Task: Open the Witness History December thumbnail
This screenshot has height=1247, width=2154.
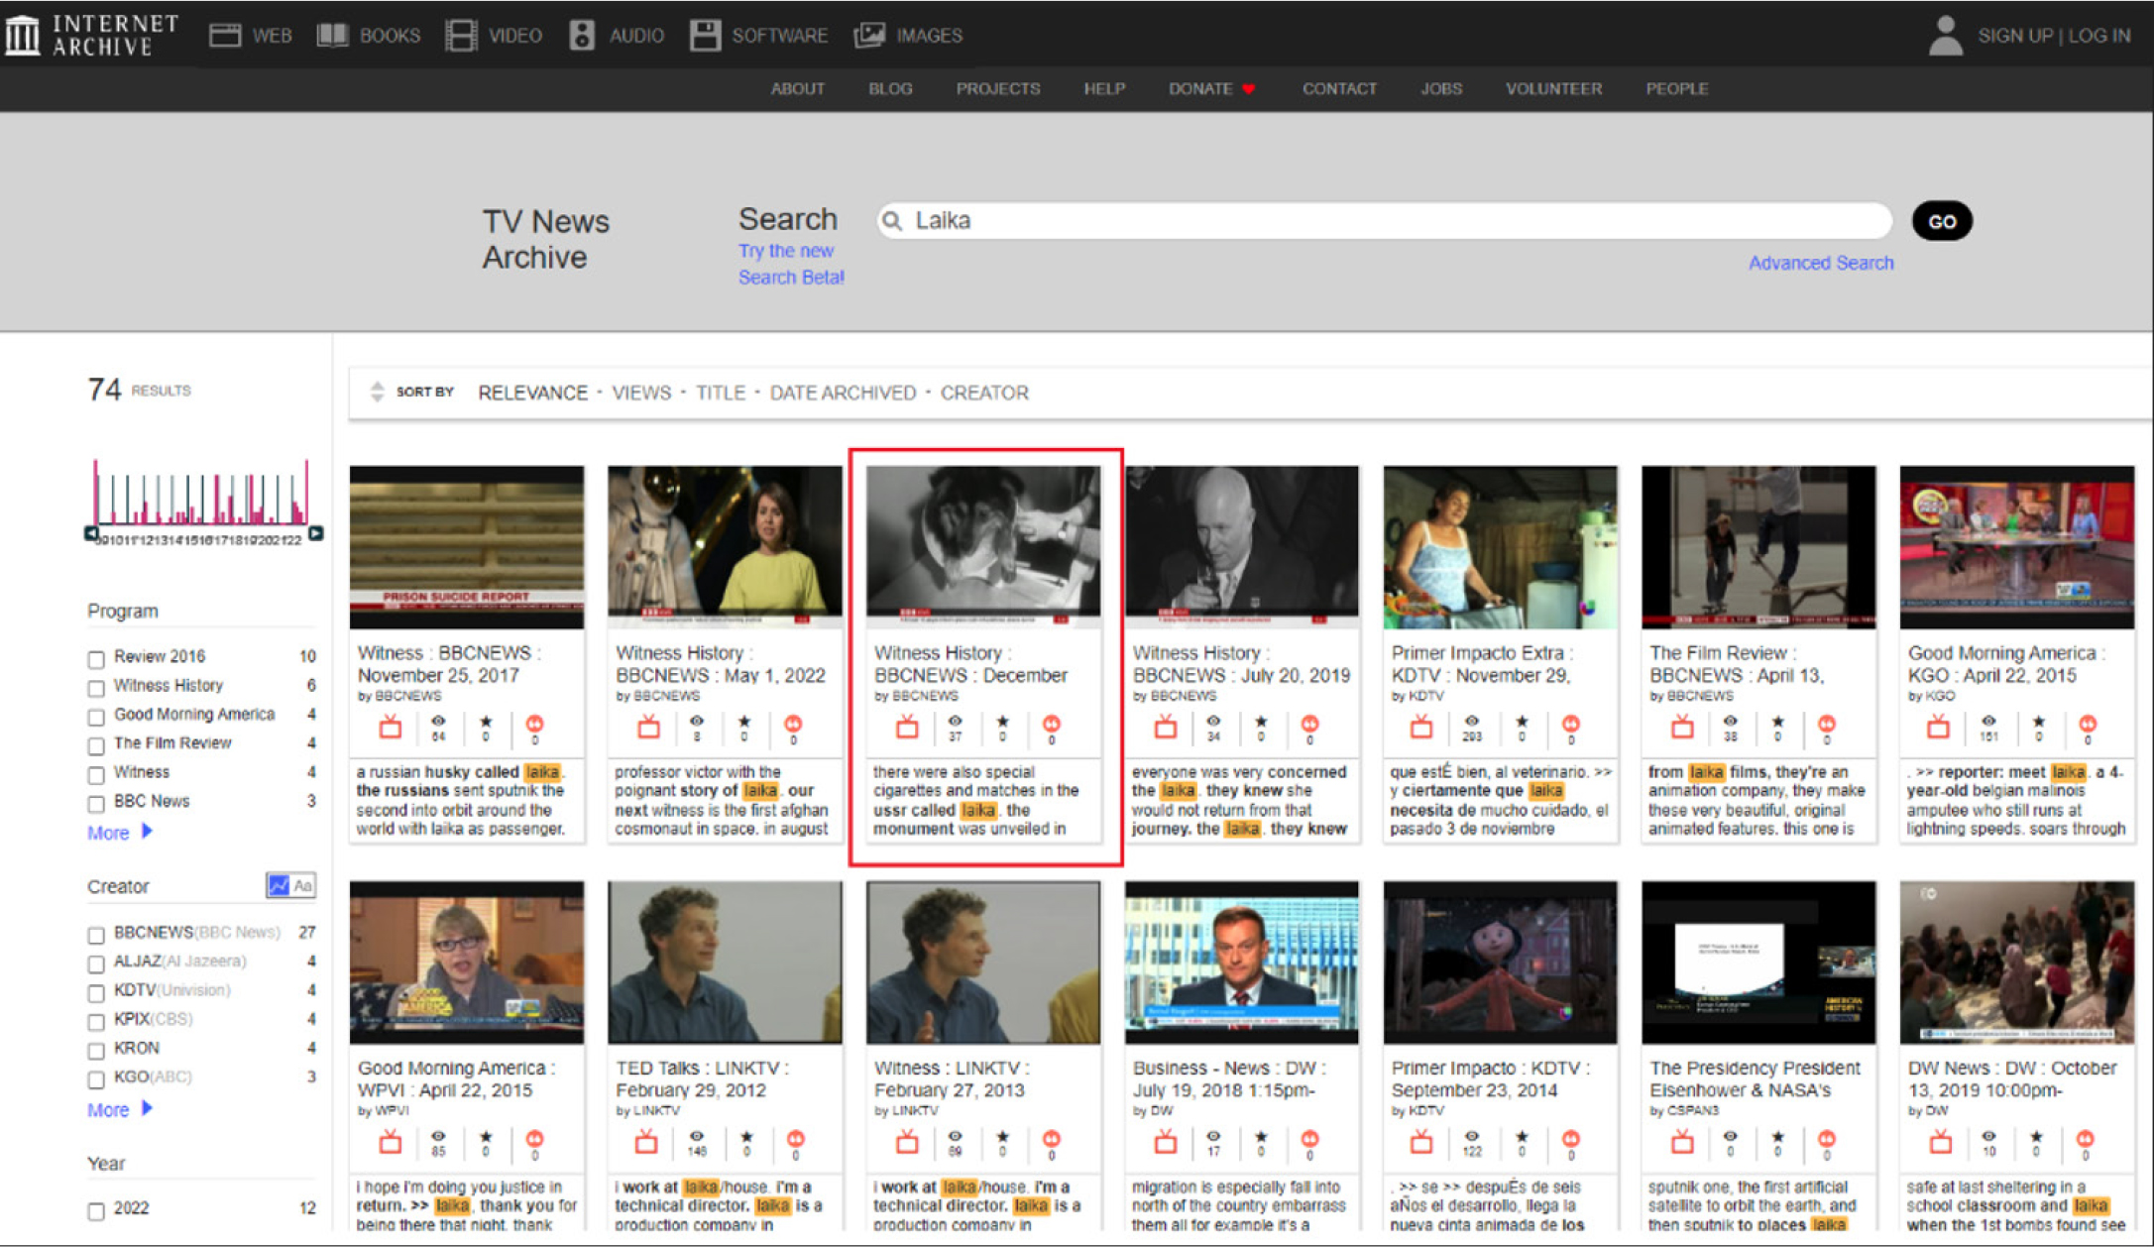Action: [x=983, y=547]
